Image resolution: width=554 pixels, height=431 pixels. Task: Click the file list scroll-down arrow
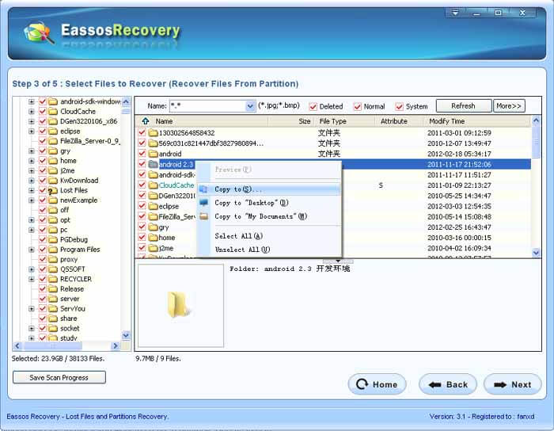tap(536, 253)
